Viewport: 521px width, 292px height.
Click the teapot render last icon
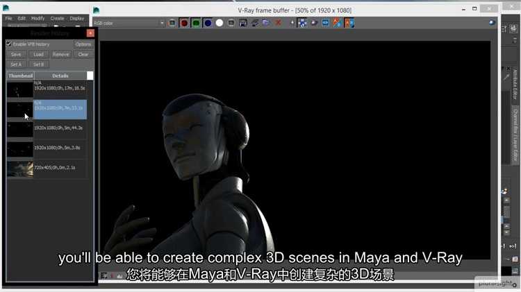click(x=314, y=23)
